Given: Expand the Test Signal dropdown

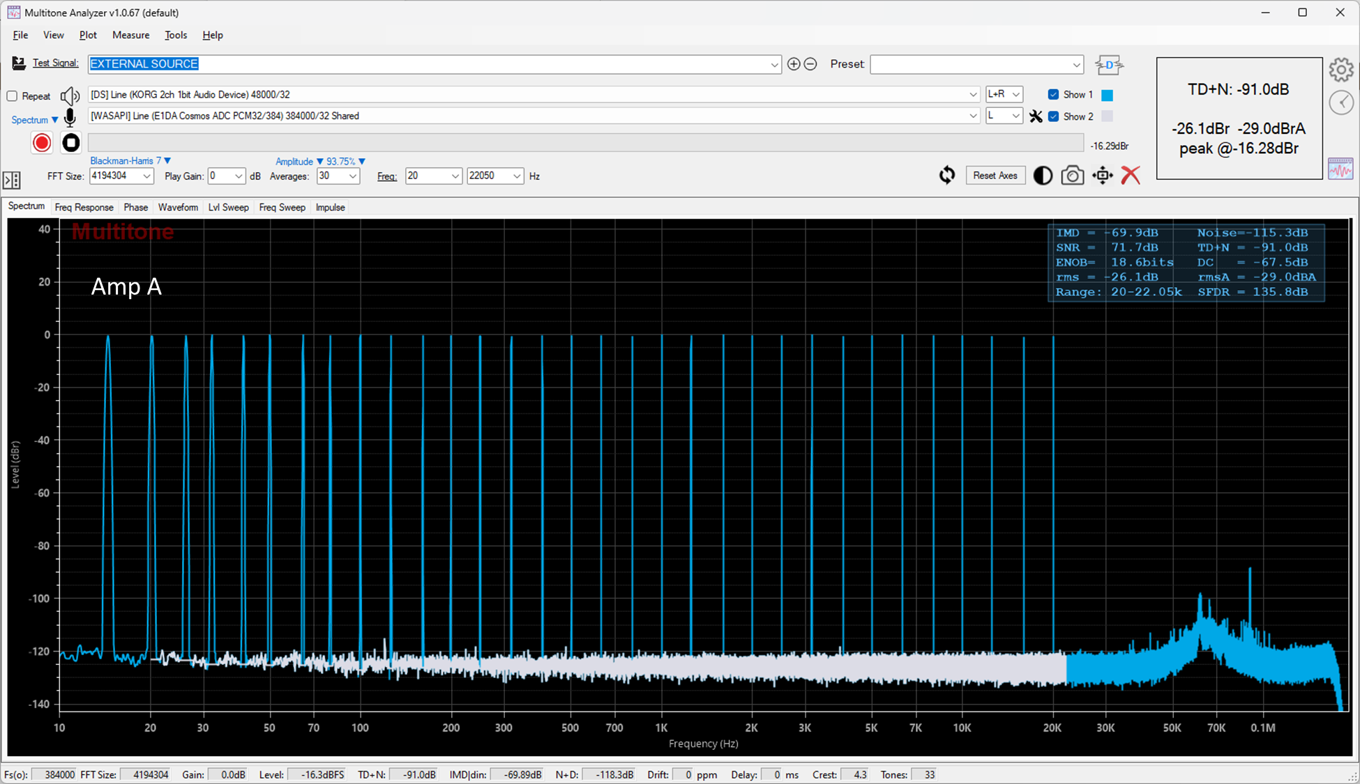Looking at the screenshot, I should (x=774, y=65).
